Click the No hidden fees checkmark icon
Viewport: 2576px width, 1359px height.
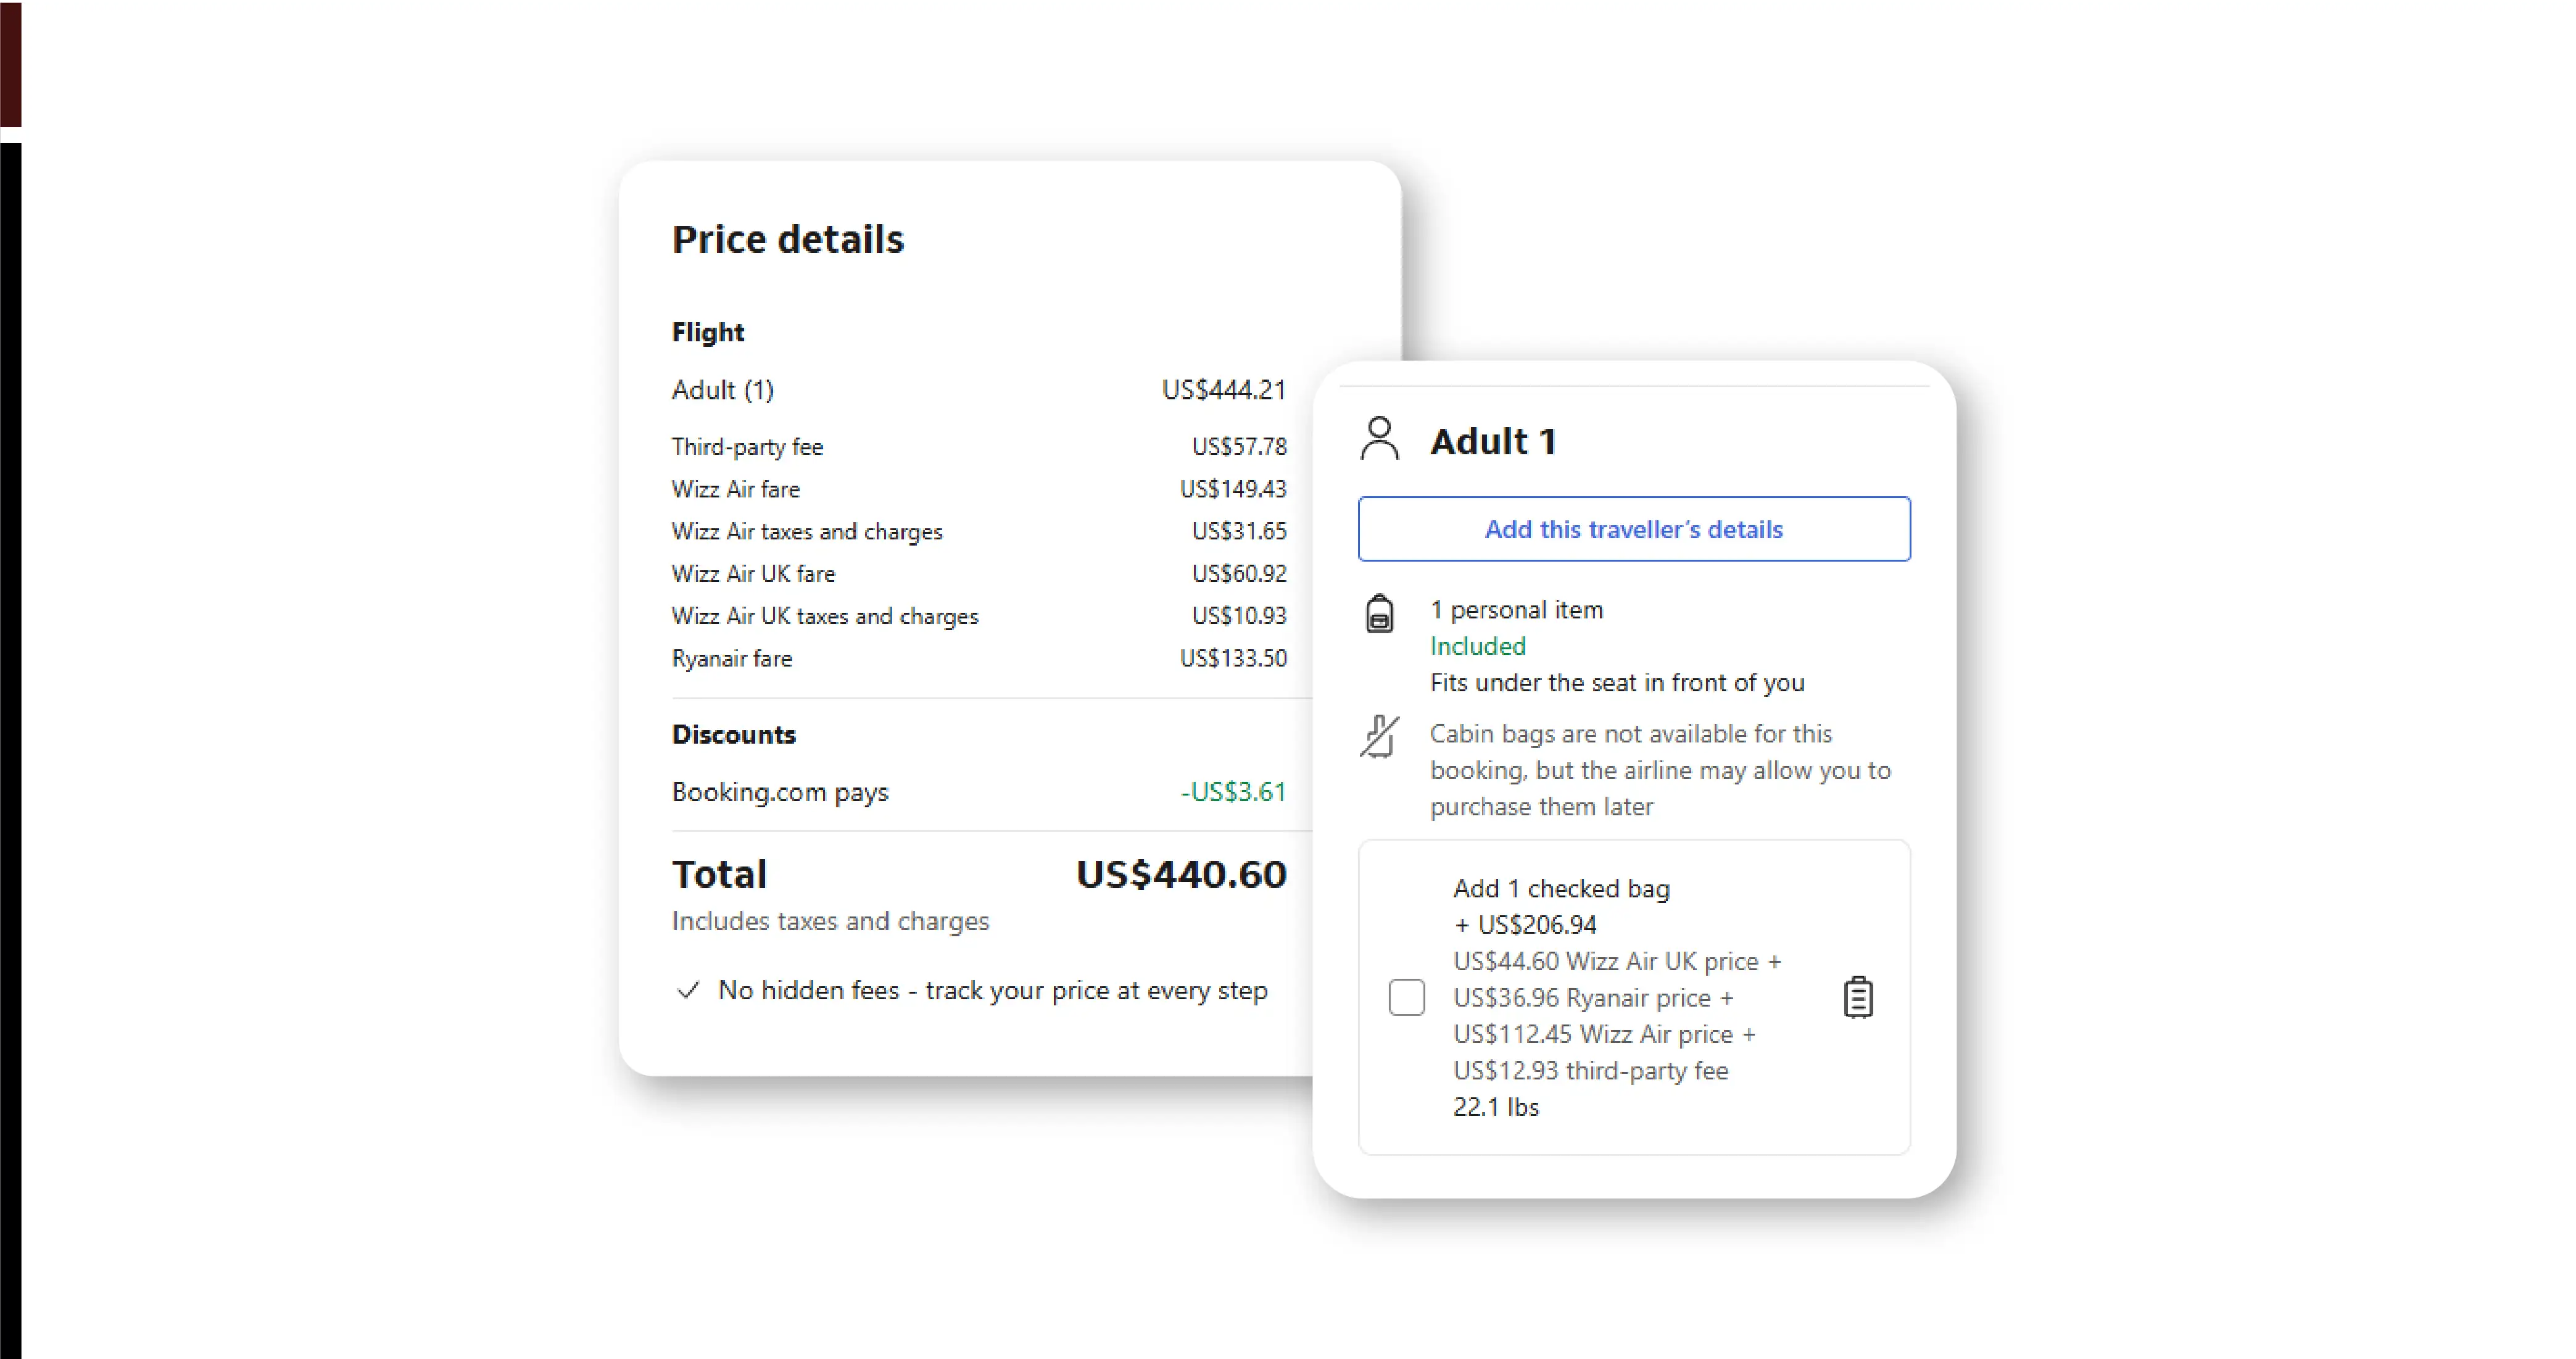coord(688,991)
